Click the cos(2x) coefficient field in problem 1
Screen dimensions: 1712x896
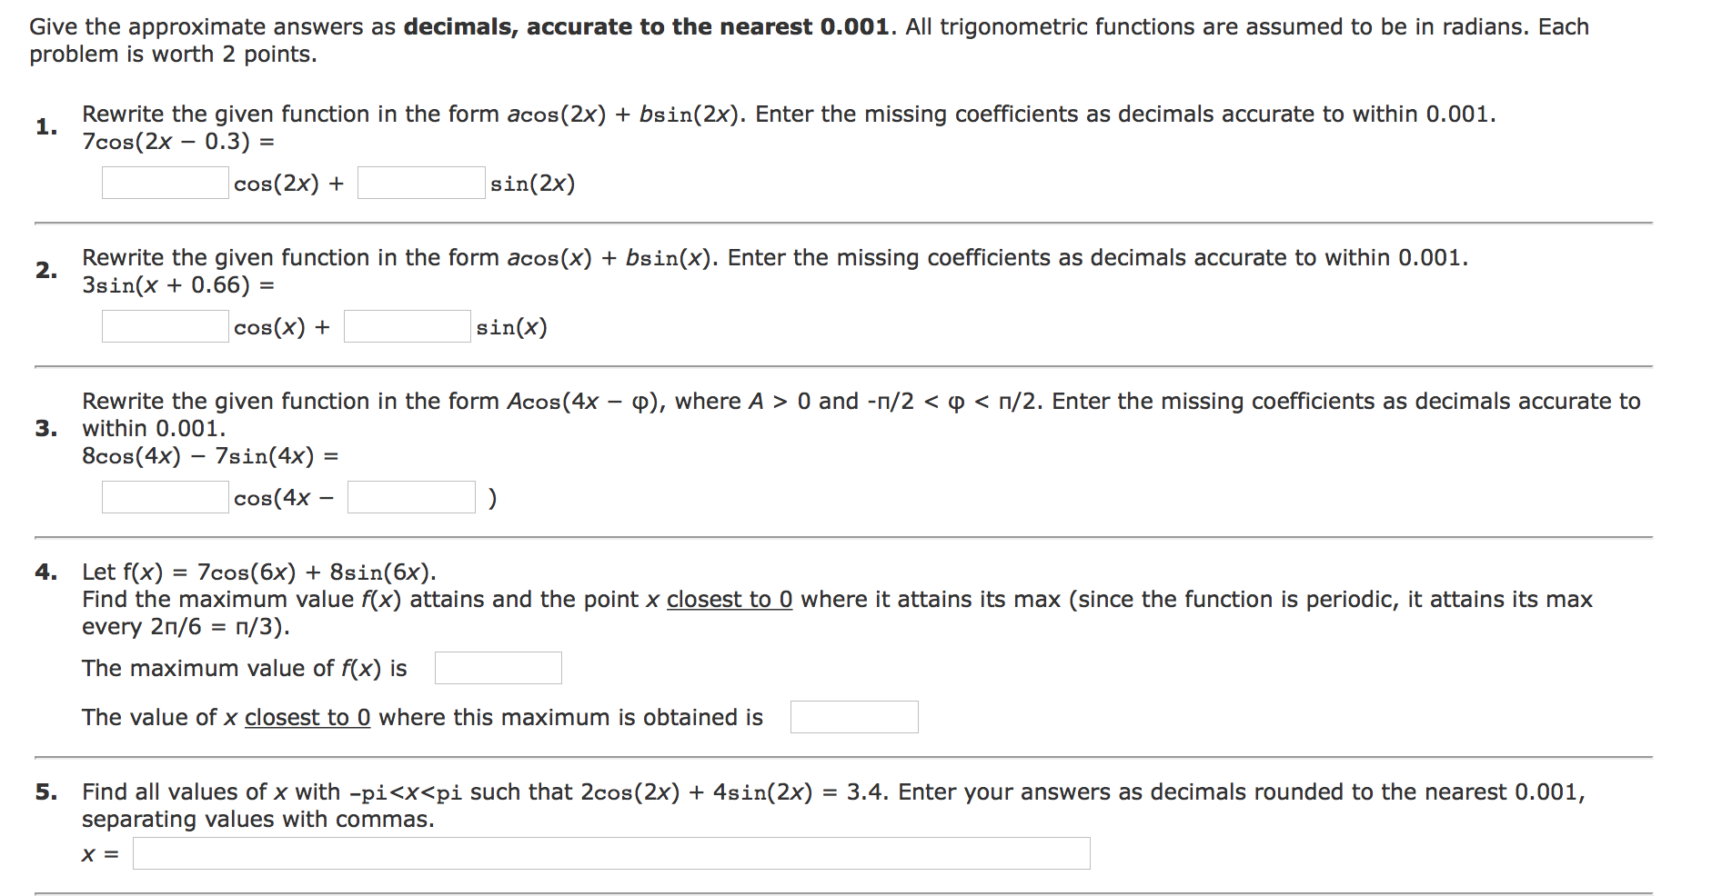166,183
